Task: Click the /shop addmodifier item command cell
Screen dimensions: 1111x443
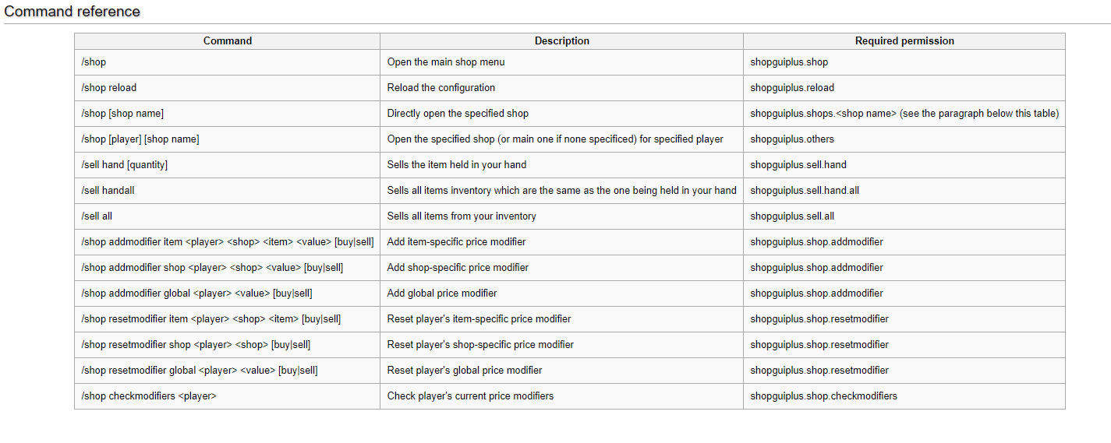Action: coord(228,242)
